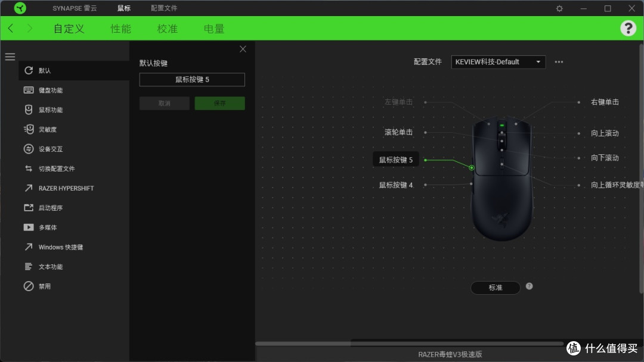Click the 键盘功能 keyboard icon
The width and height of the screenshot is (644, 362).
29,90
